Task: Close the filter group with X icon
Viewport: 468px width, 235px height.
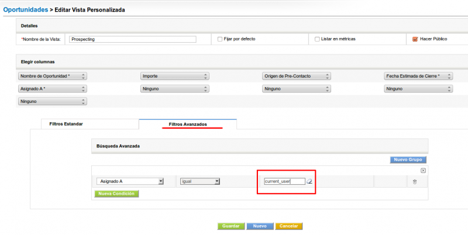Action: pos(423,170)
